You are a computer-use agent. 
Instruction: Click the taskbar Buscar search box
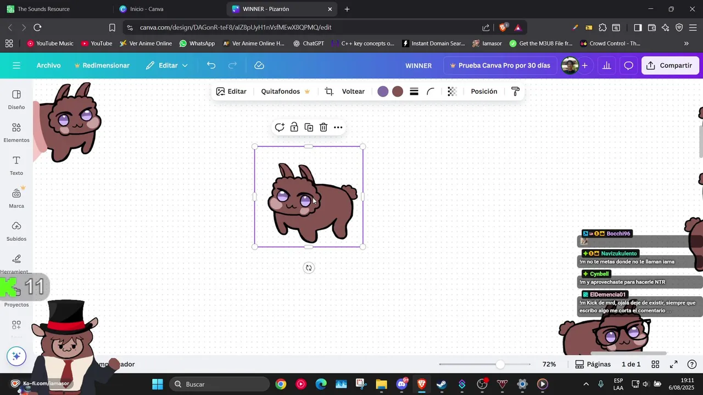pyautogui.click(x=220, y=384)
